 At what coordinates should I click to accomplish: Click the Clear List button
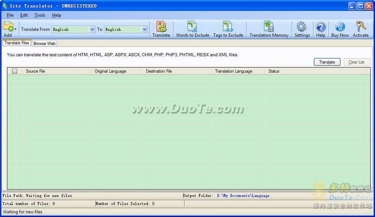tap(357, 62)
